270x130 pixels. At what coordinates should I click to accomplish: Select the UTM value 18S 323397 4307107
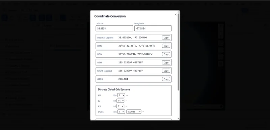pyautogui.click(x=131, y=62)
